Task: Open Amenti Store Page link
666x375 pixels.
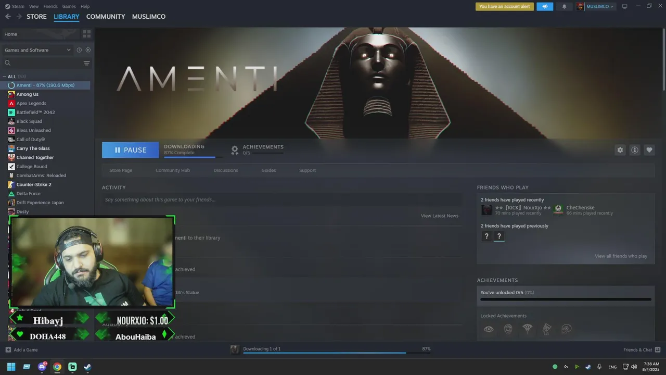Action: pos(121,170)
